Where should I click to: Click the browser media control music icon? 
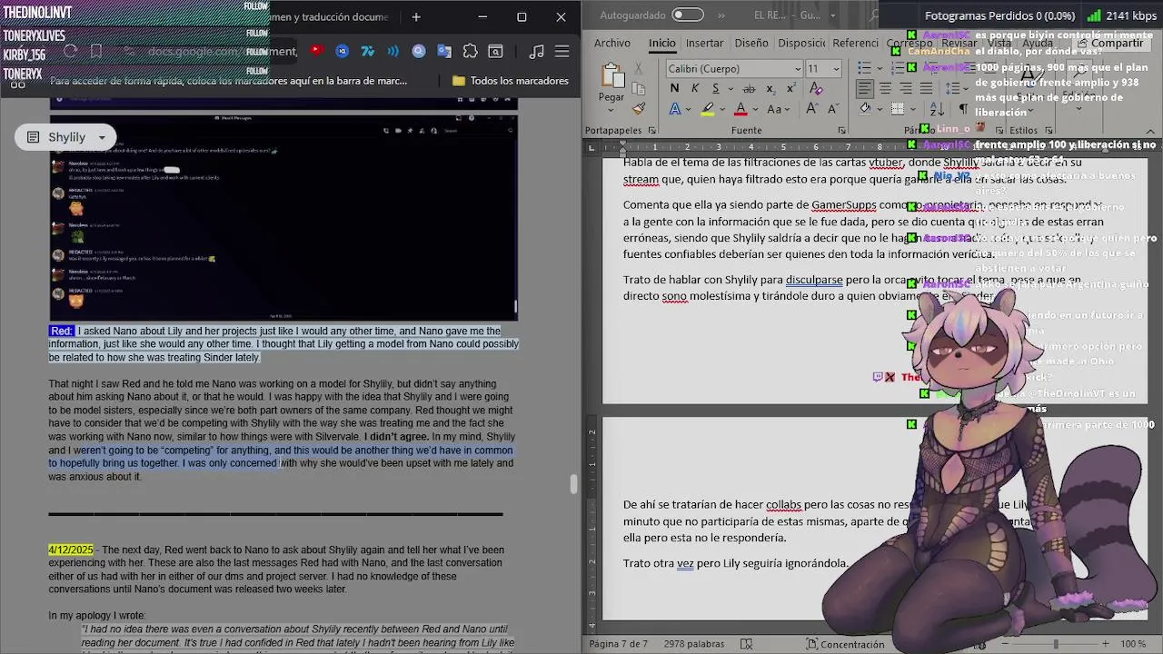[x=536, y=52]
